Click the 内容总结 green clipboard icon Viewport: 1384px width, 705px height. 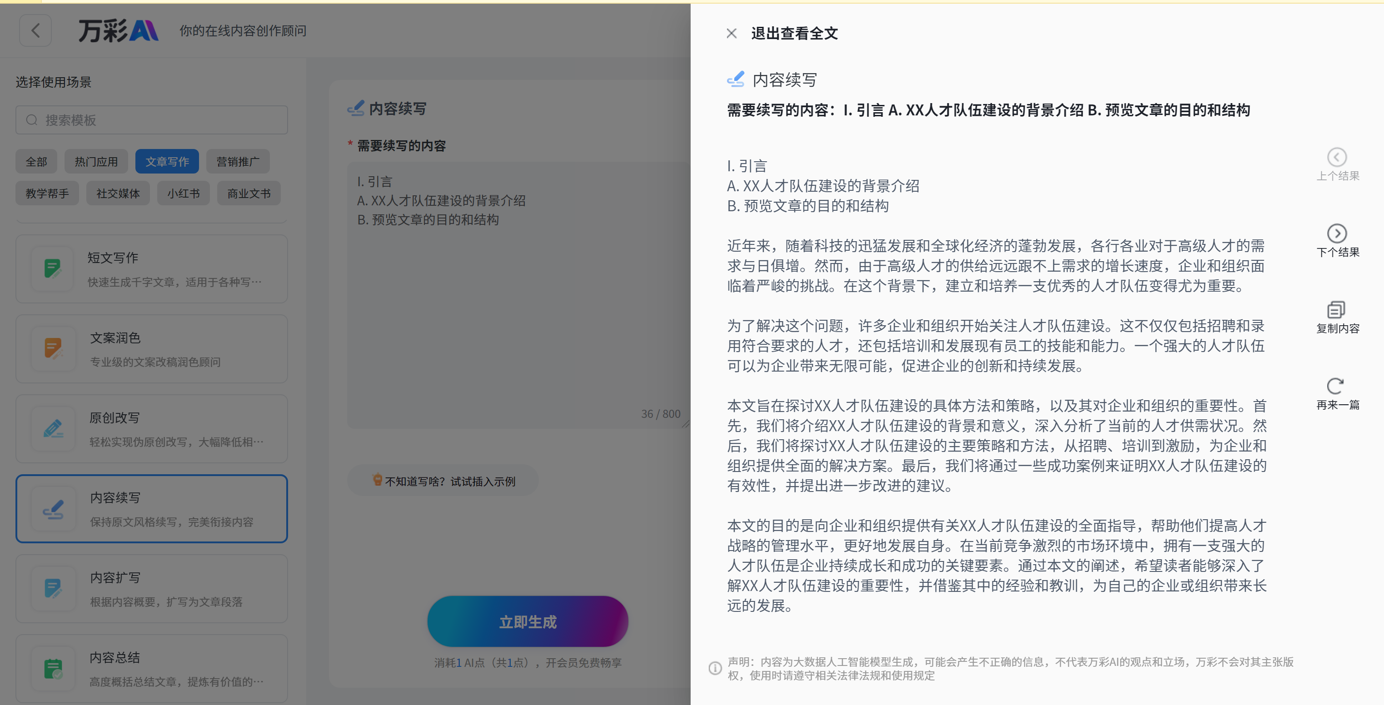click(53, 669)
